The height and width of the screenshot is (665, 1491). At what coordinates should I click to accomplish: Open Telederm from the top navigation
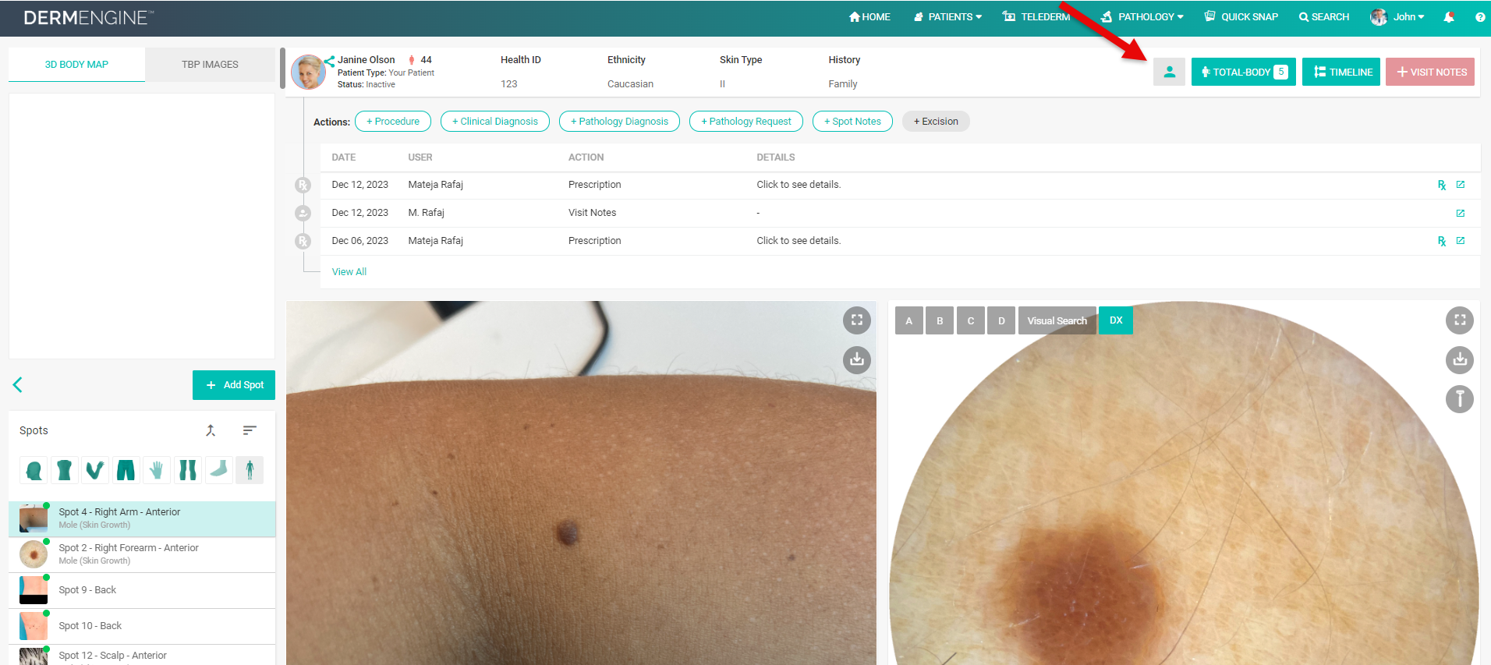(x=1036, y=16)
